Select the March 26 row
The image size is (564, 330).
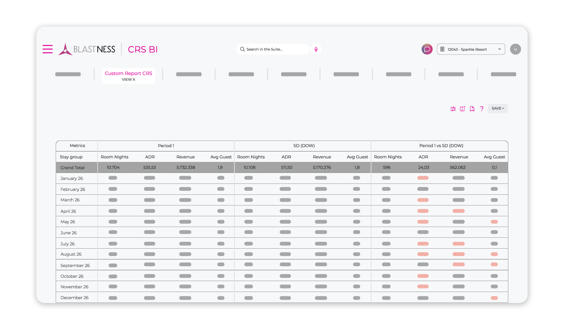[282, 200]
